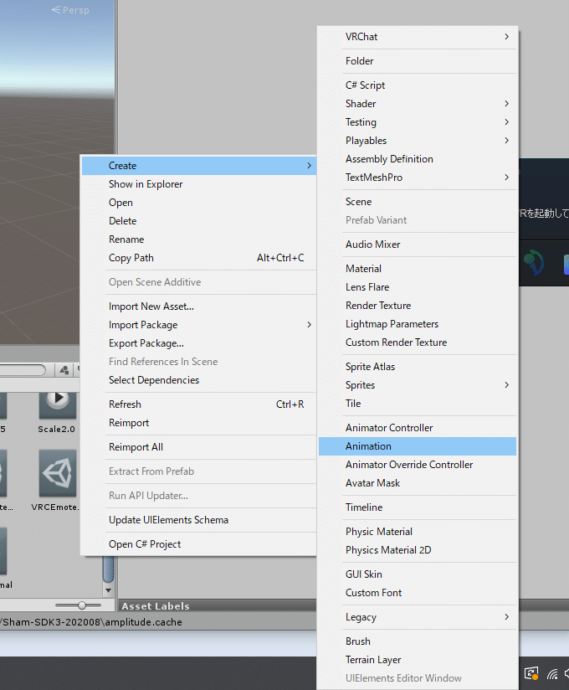
Task: Create a Physic Material
Action: pos(418,532)
